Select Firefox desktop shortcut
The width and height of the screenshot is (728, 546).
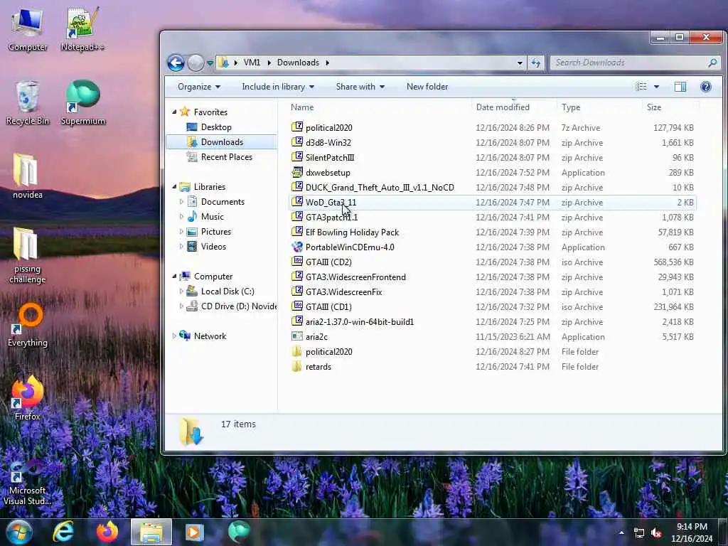[x=28, y=398]
